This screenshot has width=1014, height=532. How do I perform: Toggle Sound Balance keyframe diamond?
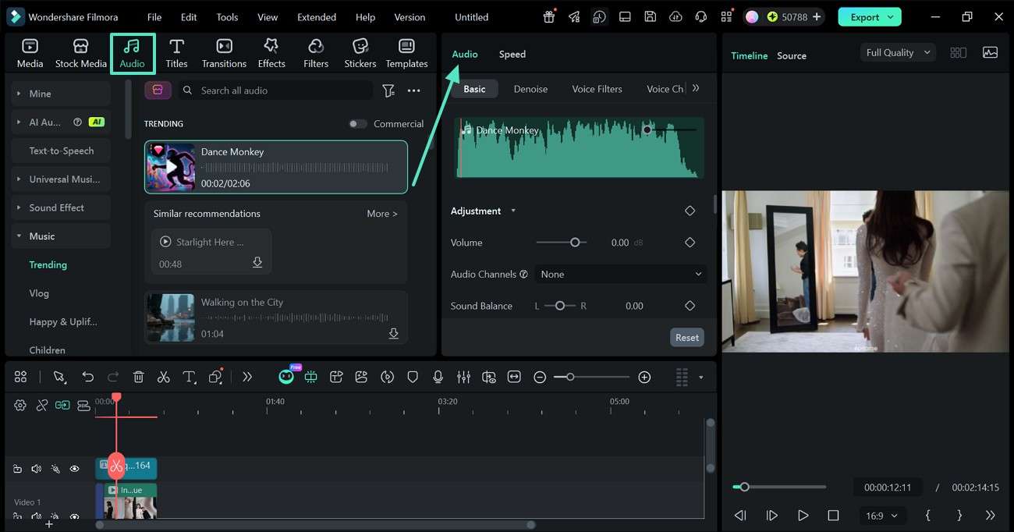click(690, 306)
